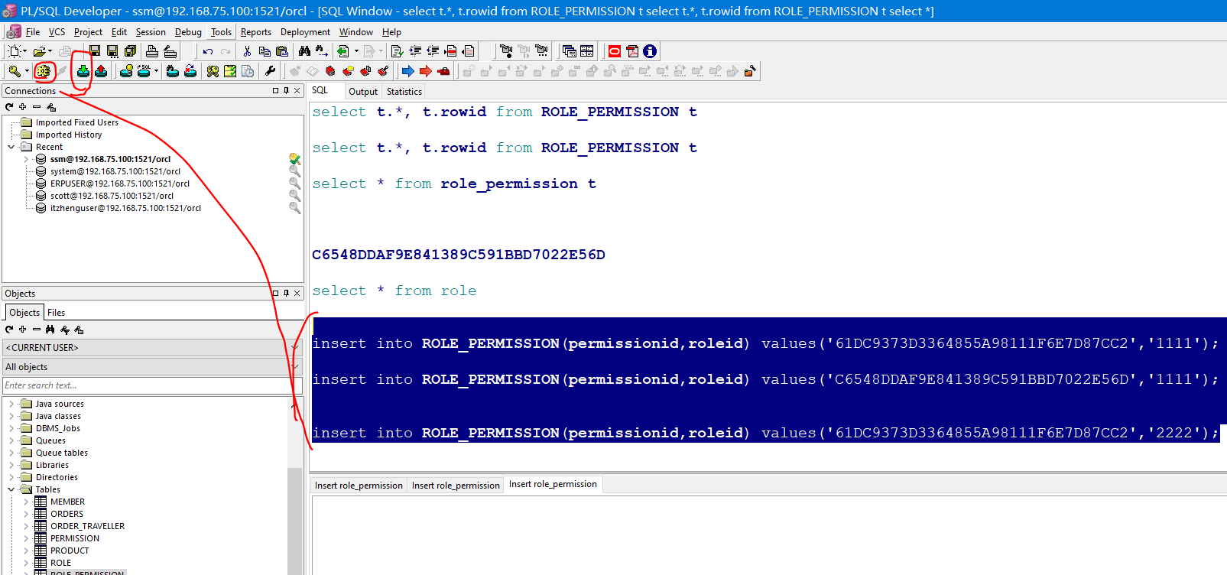Click the Paste clipboard icon
The width and height of the screenshot is (1227, 575).
282,51
